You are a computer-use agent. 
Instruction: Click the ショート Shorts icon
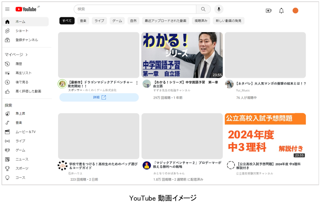coord(8,31)
